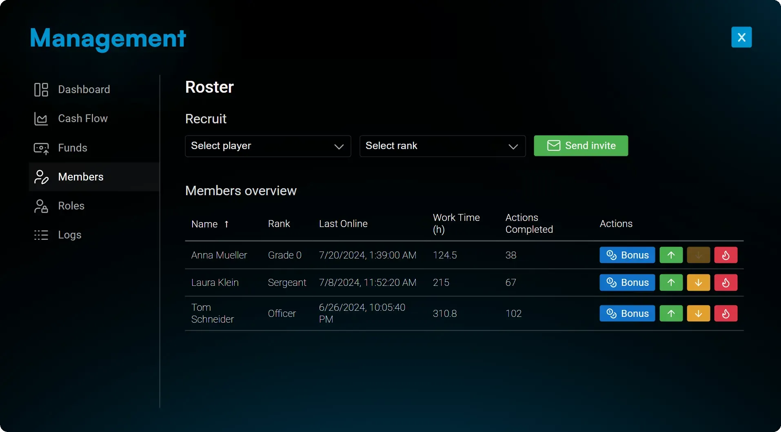Sort the roster by Name
The height and width of the screenshot is (432, 781).
coord(210,224)
